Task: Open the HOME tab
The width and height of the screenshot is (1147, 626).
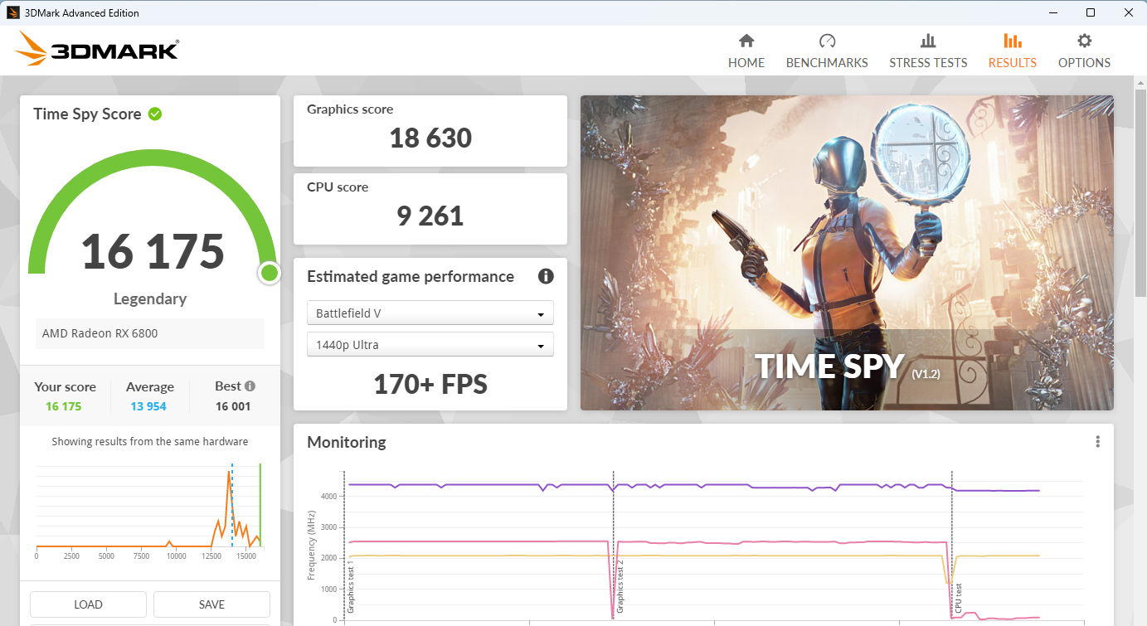Action: click(746, 51)
